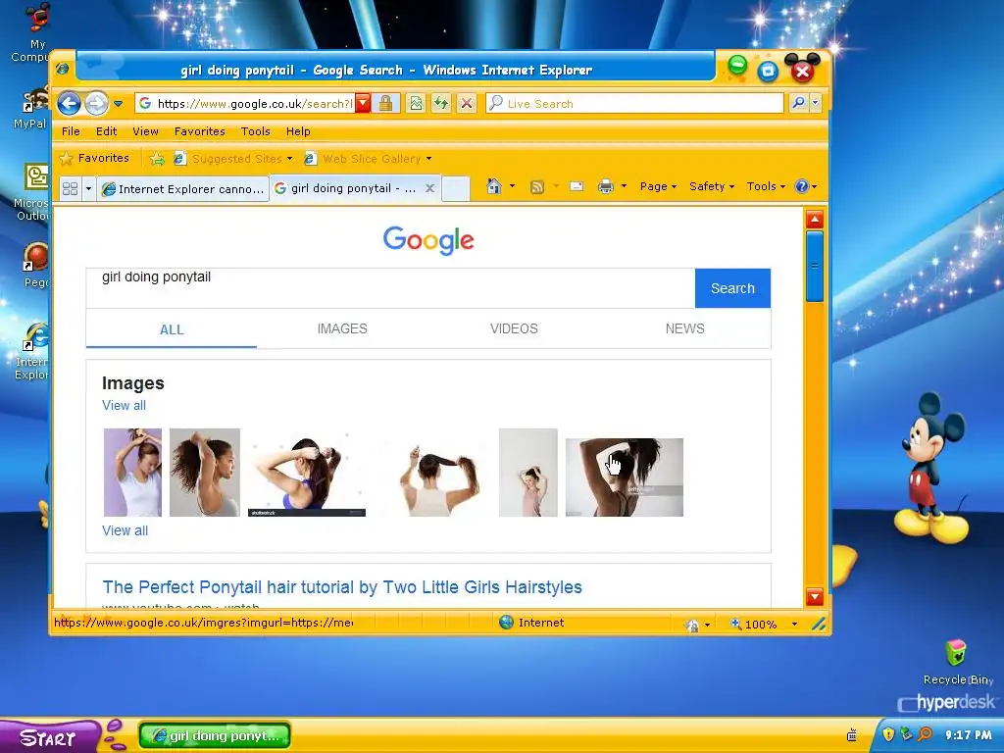The image size is (1004, 753).
Task: Click the Read Mail envelope icon
Action: [x=577, y=186]
